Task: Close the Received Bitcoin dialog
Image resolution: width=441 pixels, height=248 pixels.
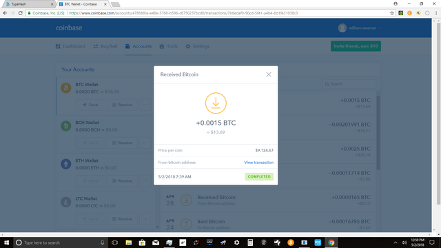Action: [x=269, y=74]
